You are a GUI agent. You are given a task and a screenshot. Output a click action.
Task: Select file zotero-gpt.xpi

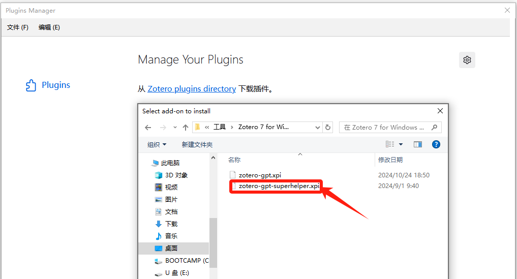pyautogui.click(x=260, y=175)
